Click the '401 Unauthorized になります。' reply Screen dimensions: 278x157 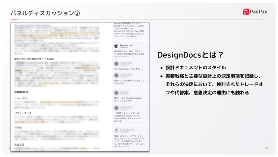(x=127, y=69)
